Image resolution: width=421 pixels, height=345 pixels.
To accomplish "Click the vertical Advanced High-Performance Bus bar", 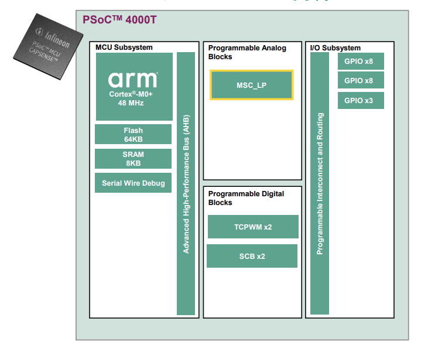I will point(186,183).
